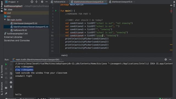Click line number 11 in gutter

coord(52,35)
